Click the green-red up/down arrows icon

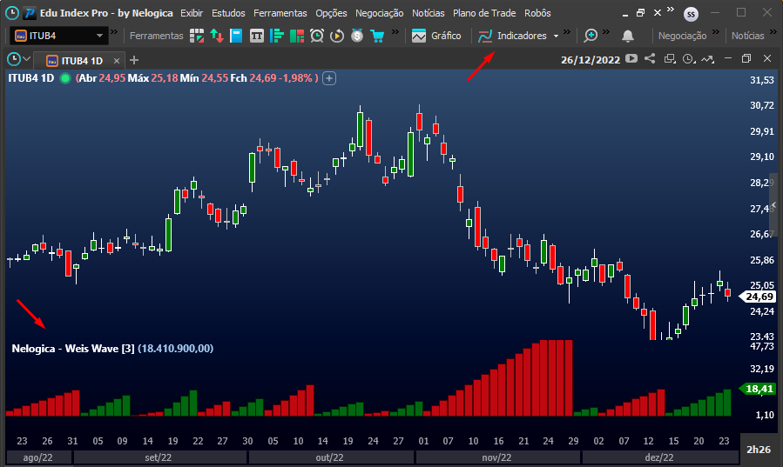click(217, 36)
